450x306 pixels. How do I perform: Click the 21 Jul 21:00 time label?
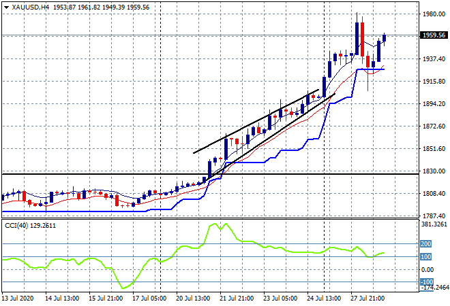click(237, 299)
